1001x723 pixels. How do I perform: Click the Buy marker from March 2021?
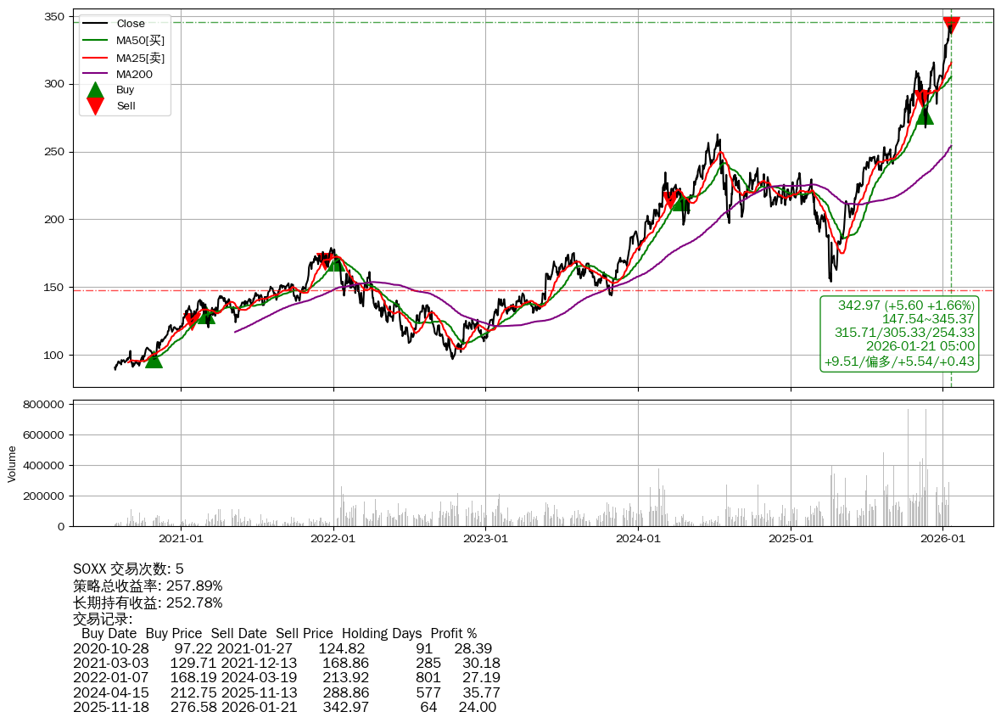[x=206, y=317]
